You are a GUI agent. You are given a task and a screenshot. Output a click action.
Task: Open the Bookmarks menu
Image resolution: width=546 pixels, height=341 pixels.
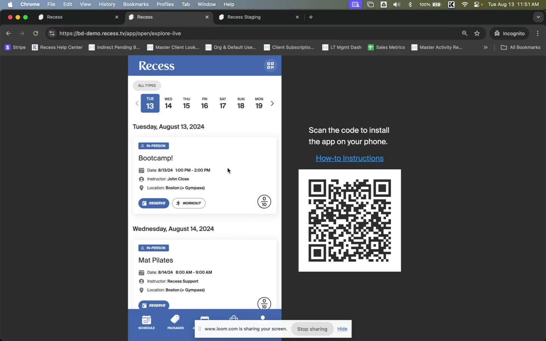click(x=136, y=5)
